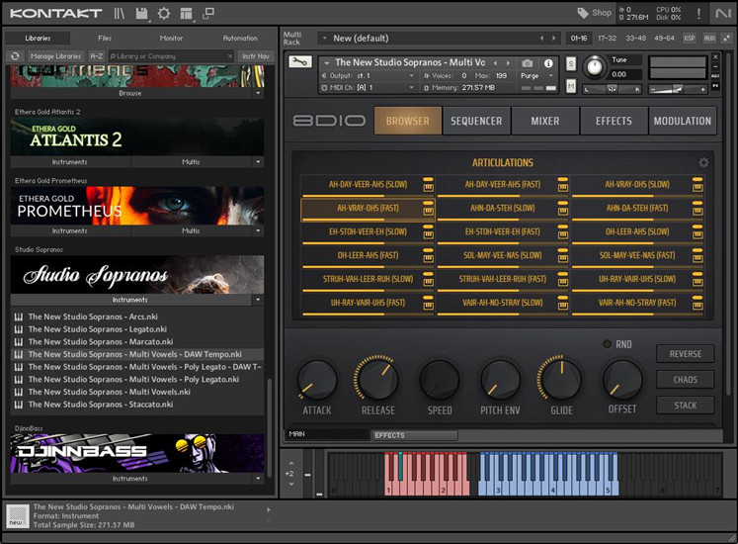The width and height of the screenshot is (738, 544).
Task: Click the Shop tag icon
Action: [584, 13]
